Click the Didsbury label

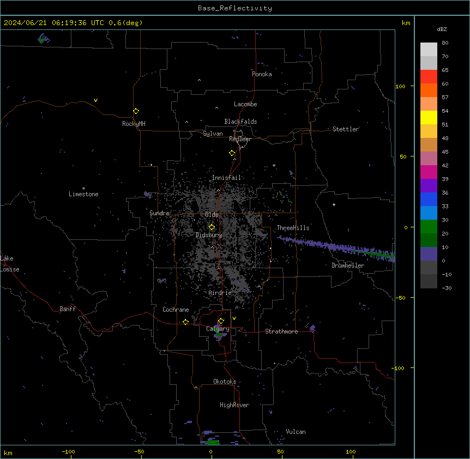(x=209, y=235)
